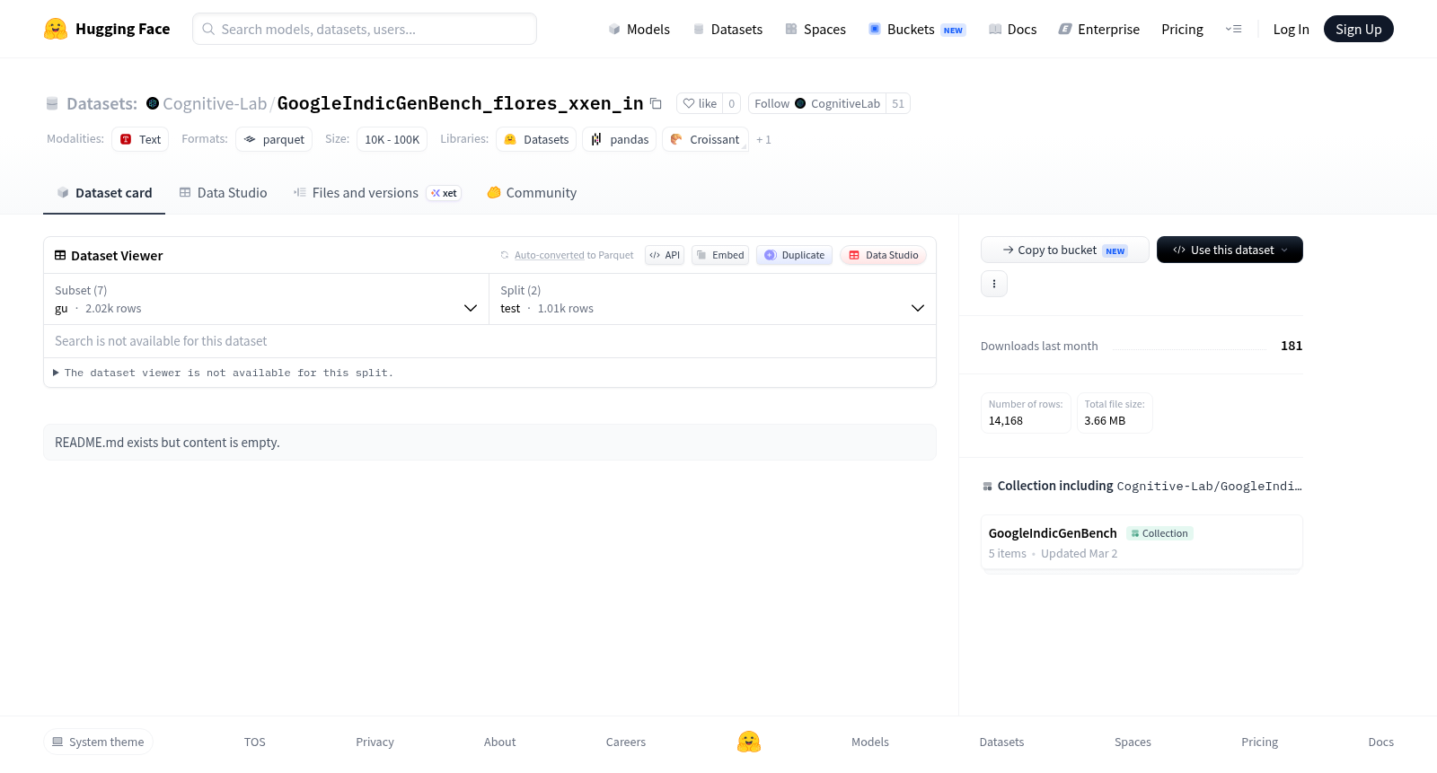Image resolution: width=1437 pixels, height=773 pixels.
Task: Open Use this dataset dropdown
Action: pos(1230,250)
